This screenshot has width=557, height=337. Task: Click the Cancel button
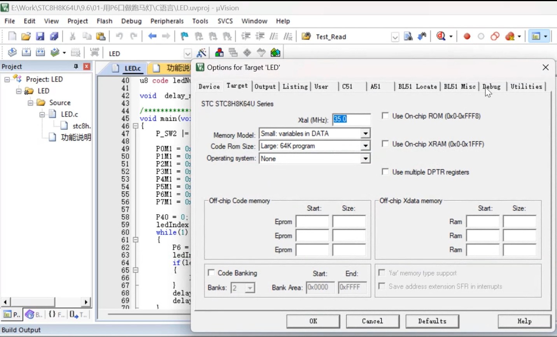[373, 321]
